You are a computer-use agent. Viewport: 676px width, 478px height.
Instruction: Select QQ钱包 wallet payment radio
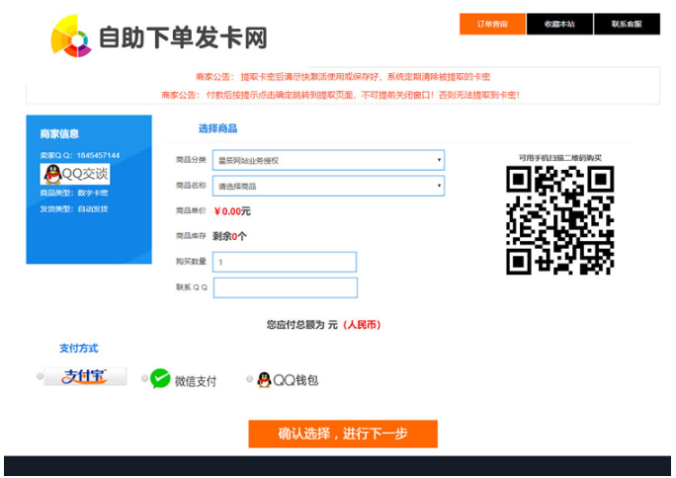[x=249, y=378]
